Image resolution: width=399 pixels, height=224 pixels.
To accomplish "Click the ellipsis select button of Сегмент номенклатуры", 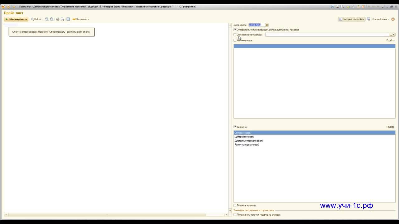I will tap(391, 35).
